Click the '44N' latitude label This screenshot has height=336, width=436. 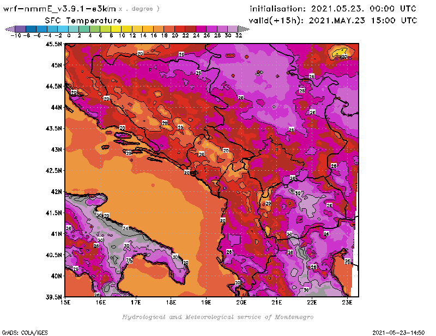(56, 107)
